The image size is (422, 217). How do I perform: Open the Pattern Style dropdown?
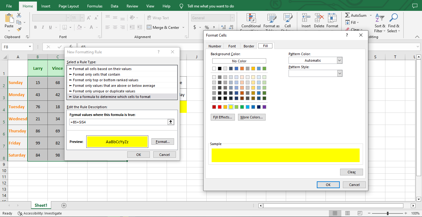click(x=339, y=73)
